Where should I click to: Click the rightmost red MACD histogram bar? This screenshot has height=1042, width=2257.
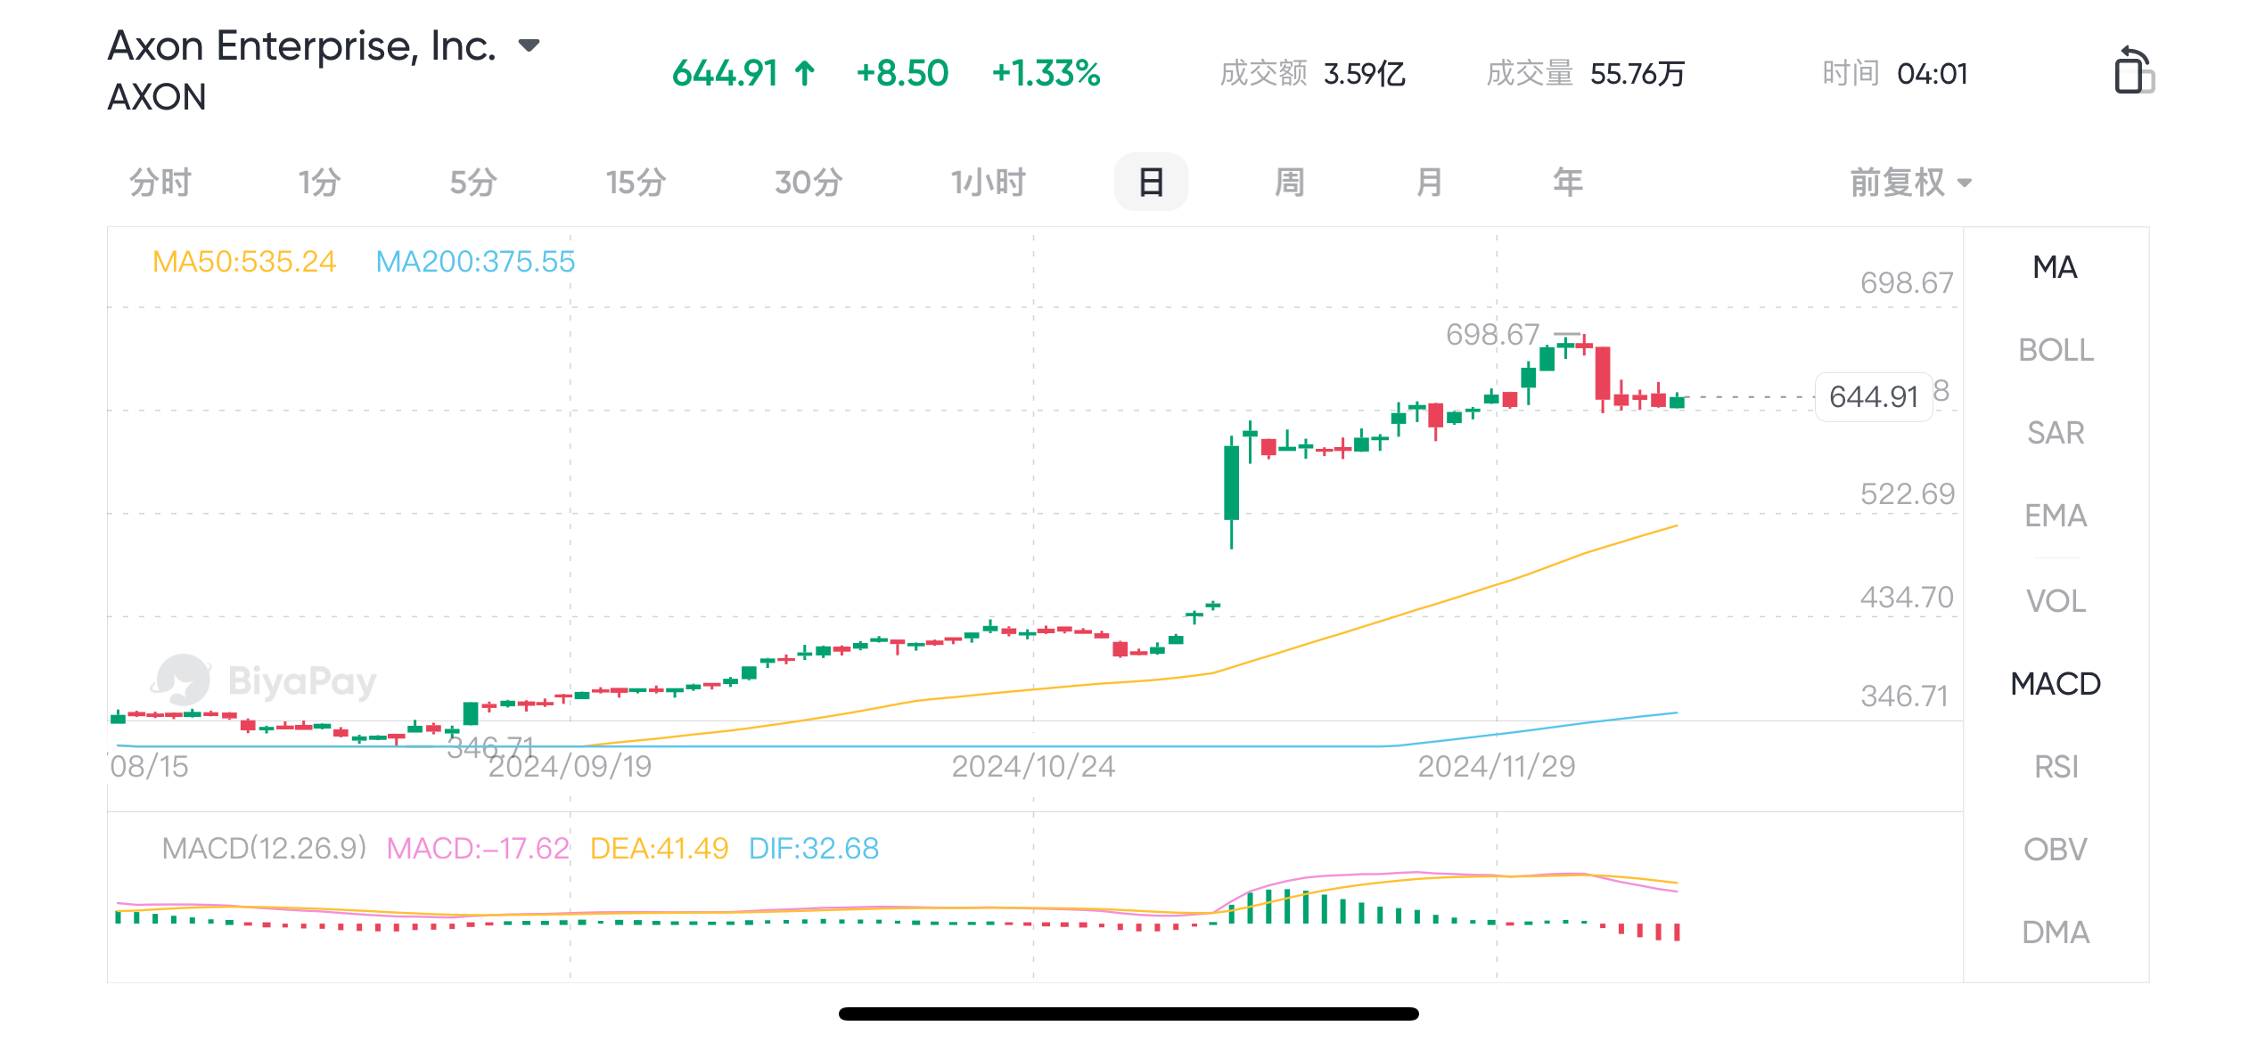point(1677,932)
